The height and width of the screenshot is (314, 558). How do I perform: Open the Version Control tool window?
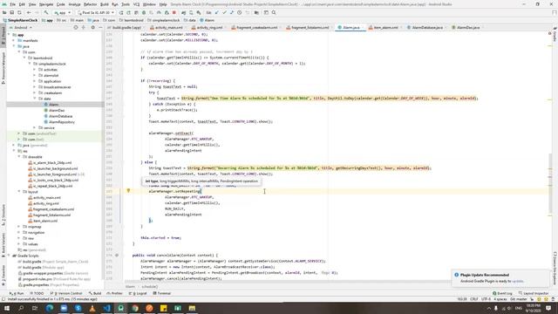pyautogui.click(x=66, y=293)
